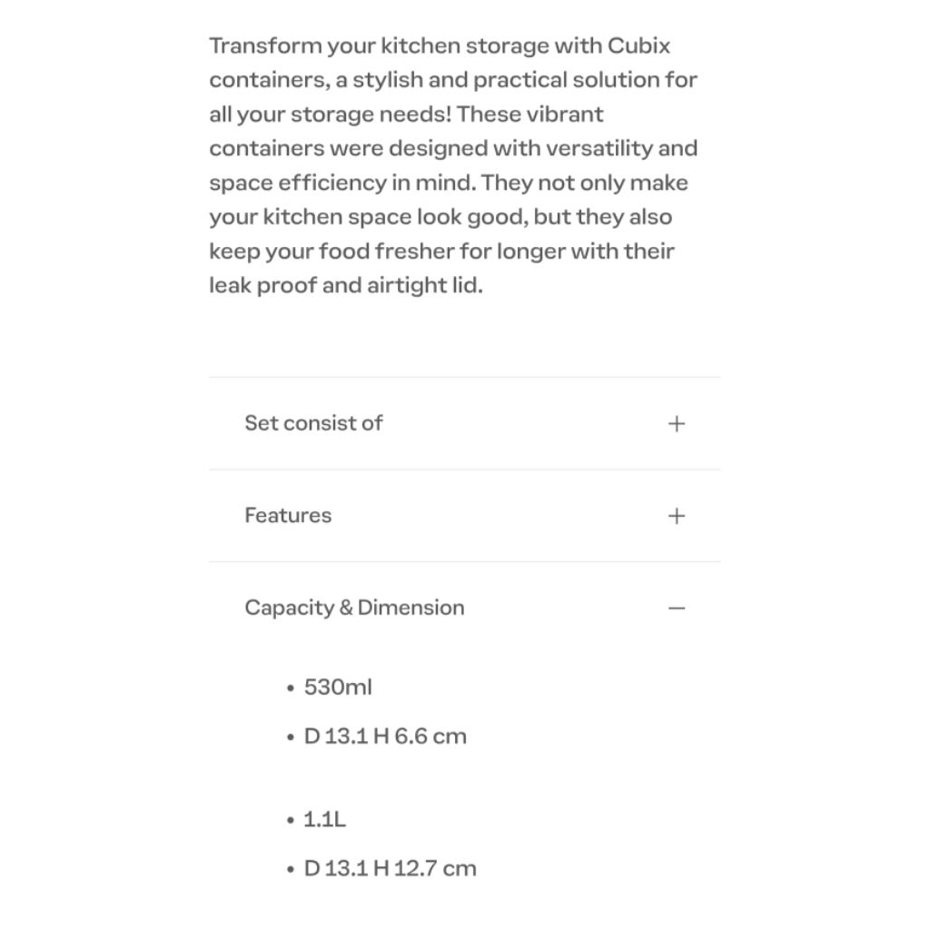This screenshot has height=930, width=930.
Task: Collapse the Capacity & Dimension heading
Action: 354,608
